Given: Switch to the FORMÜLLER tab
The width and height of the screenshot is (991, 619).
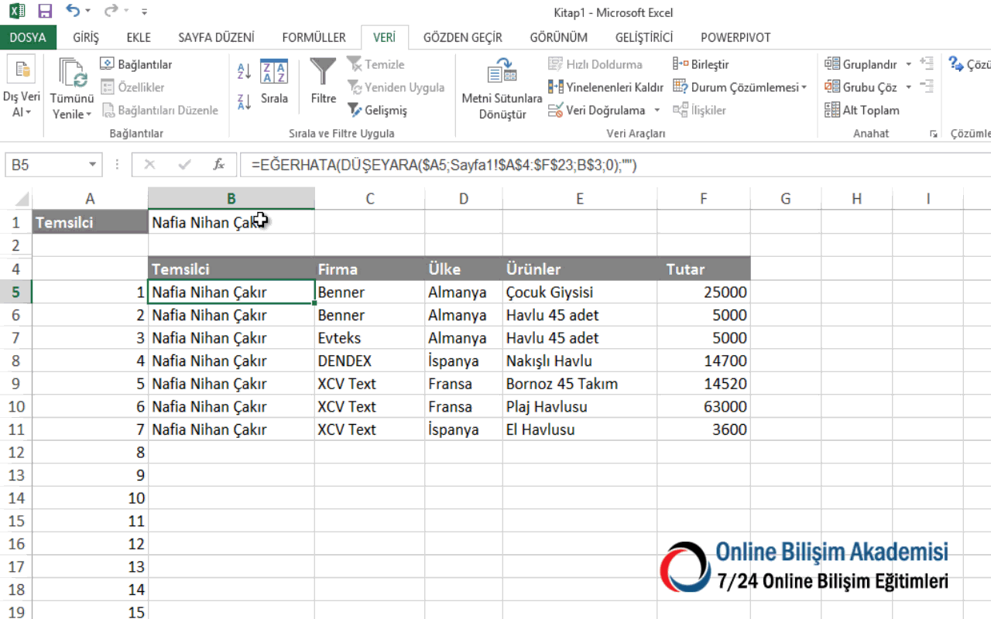Looking at the screenshot, I should 314,37.
